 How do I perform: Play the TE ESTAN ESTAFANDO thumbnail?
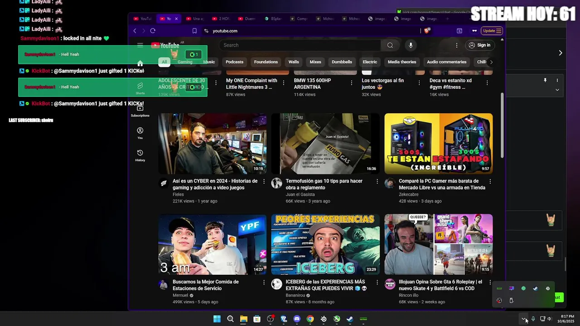(x=438, y=144)
